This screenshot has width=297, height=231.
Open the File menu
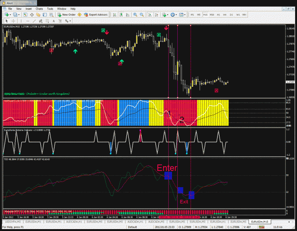pyautogui.click(x=10, y=9)
